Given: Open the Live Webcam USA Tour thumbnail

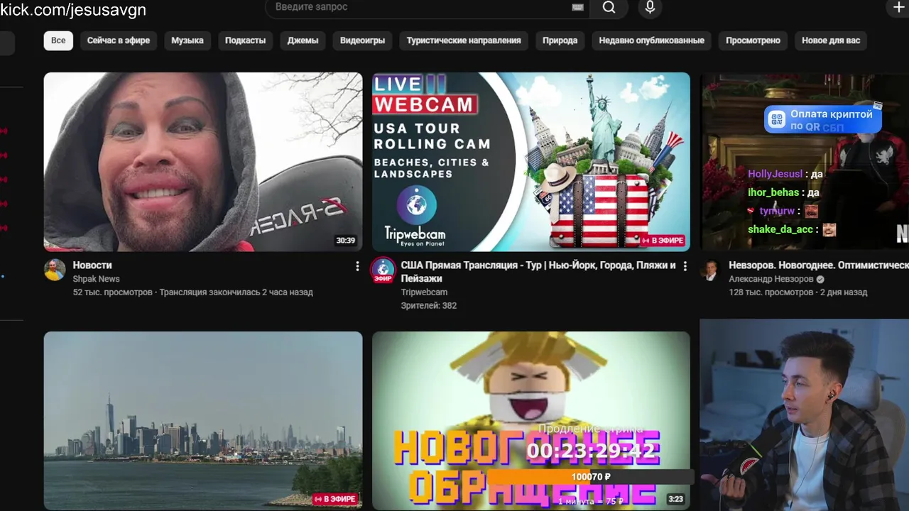Looking at the screenshot, I should click(531, 162).
